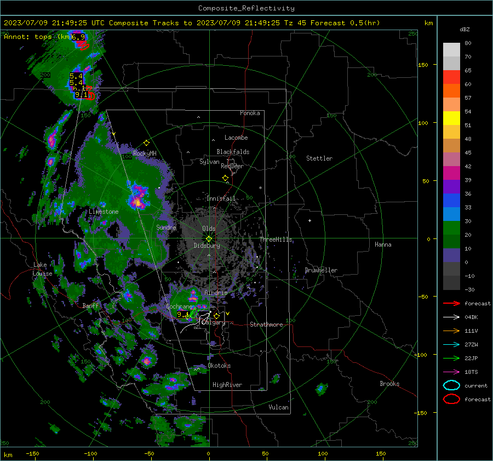The width and height of the screenshot is (493, 461).
Task: Click the green 22JP arrow legend symbol
Action: tap(451, 358)
